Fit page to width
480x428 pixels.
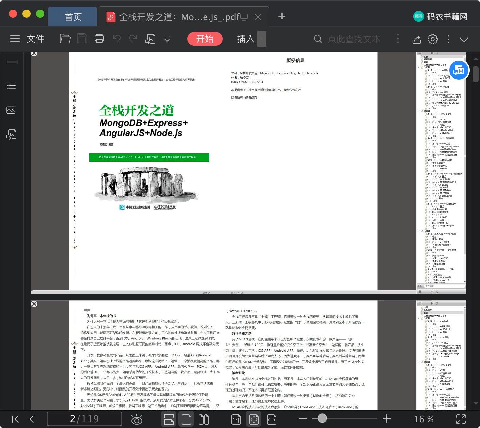pyautogui.click(x=272, y=419)
